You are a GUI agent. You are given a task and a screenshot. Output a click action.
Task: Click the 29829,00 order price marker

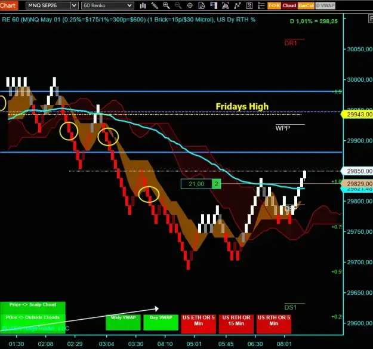click(x=357, y=184)
